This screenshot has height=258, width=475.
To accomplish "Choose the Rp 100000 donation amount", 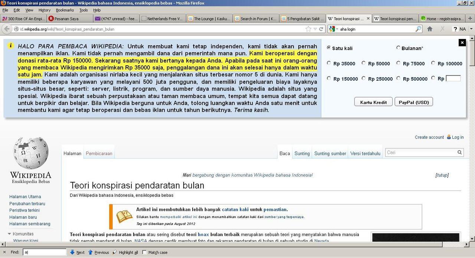I will (433, 63).
